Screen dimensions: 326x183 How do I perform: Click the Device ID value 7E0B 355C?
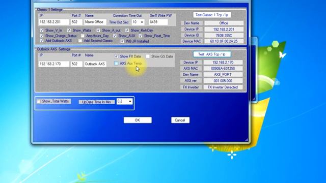(x=224, y=35)
